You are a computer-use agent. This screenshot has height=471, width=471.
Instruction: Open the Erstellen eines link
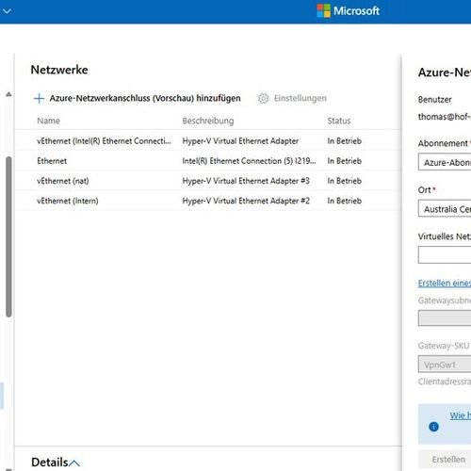pyautogui.click(x=445, y=283)
